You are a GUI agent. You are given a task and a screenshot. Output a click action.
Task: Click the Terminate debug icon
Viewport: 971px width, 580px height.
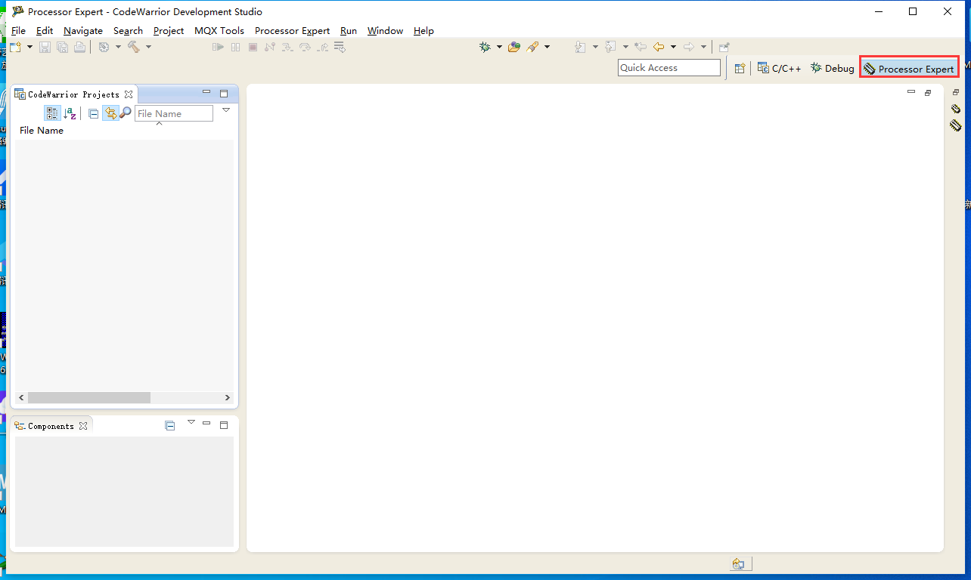(253, 47)
